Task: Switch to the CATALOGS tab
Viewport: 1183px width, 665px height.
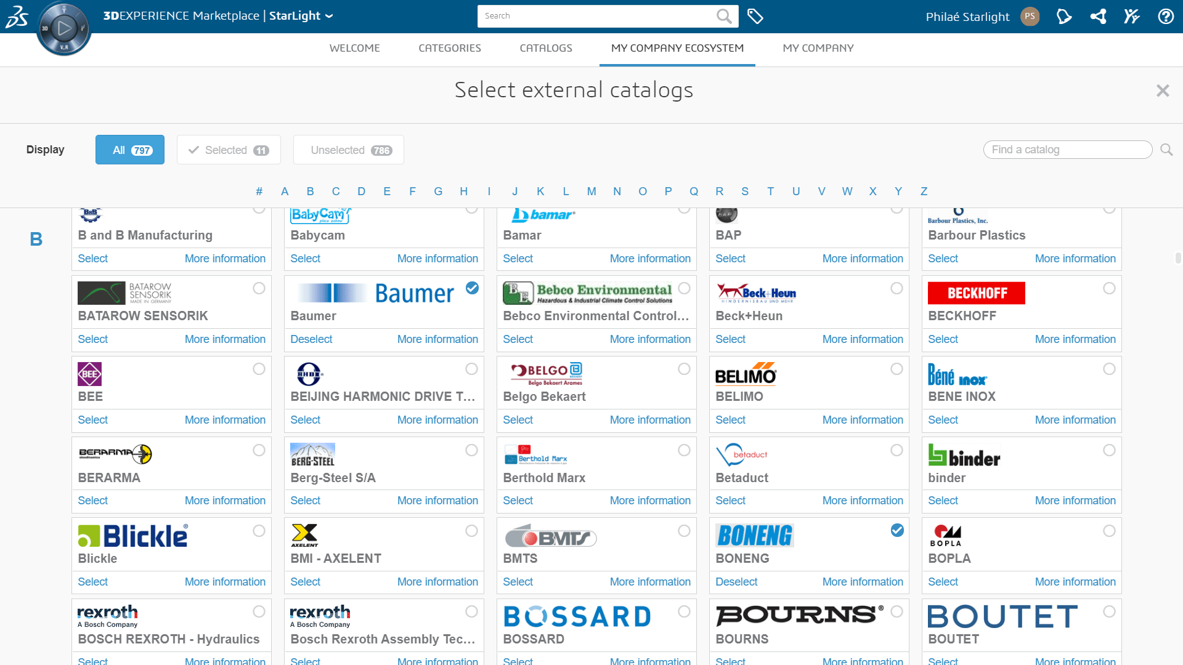Action: 545,48
